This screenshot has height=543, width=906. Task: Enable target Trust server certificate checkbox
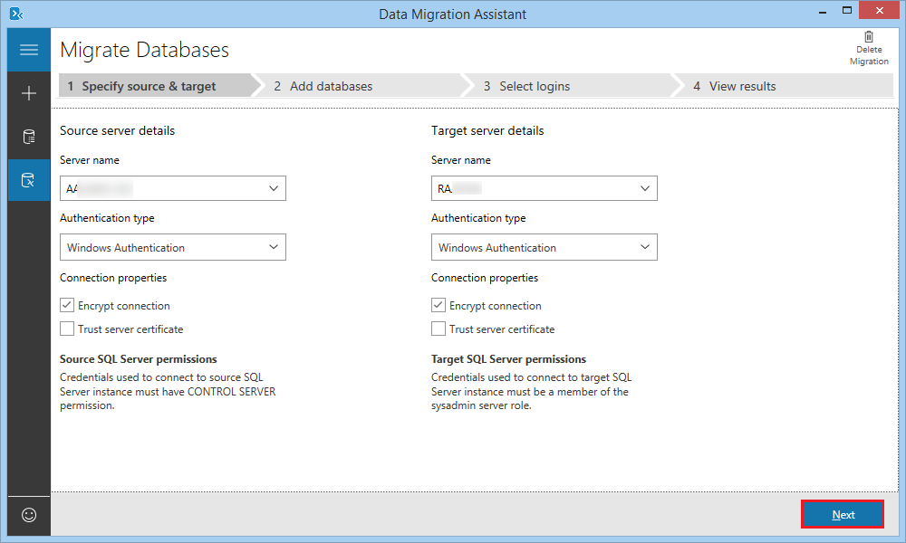point(439,329)
